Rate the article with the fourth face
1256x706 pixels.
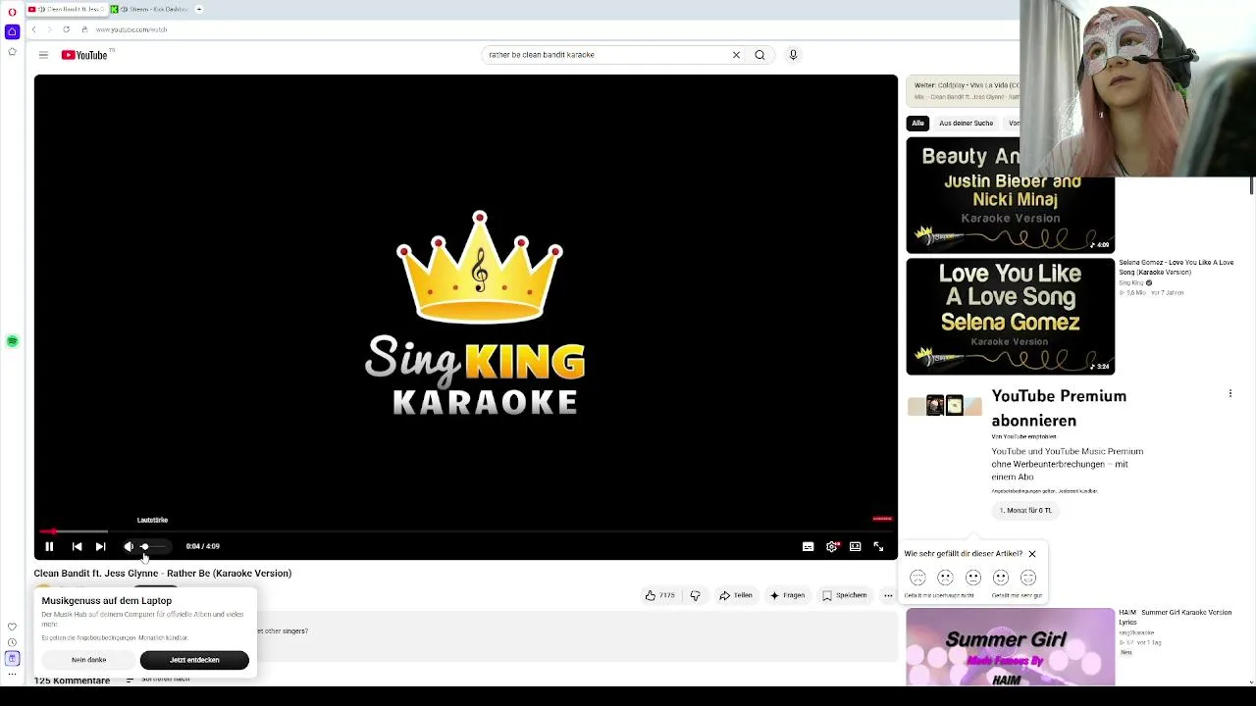tap(1001, 578)
